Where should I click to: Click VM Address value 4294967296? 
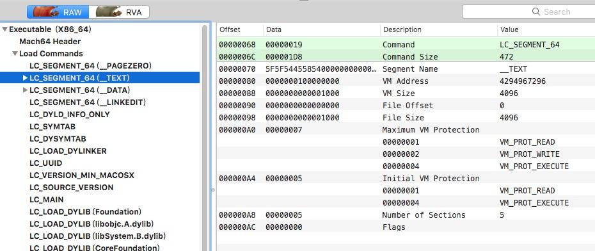click(x=523, y=81)
